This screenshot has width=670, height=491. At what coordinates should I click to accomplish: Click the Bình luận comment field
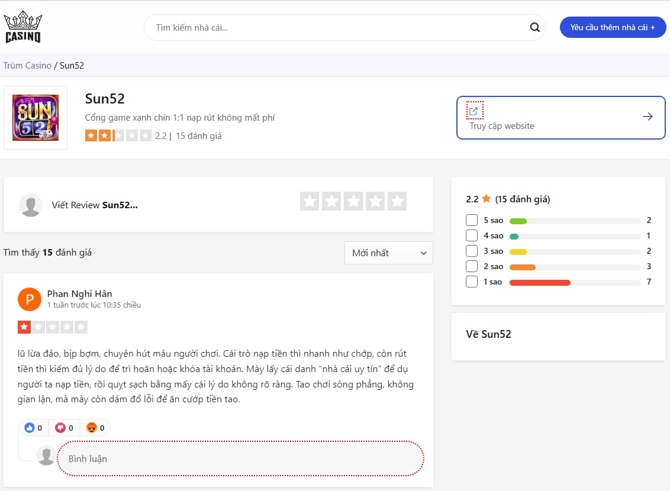coord(240,458)
